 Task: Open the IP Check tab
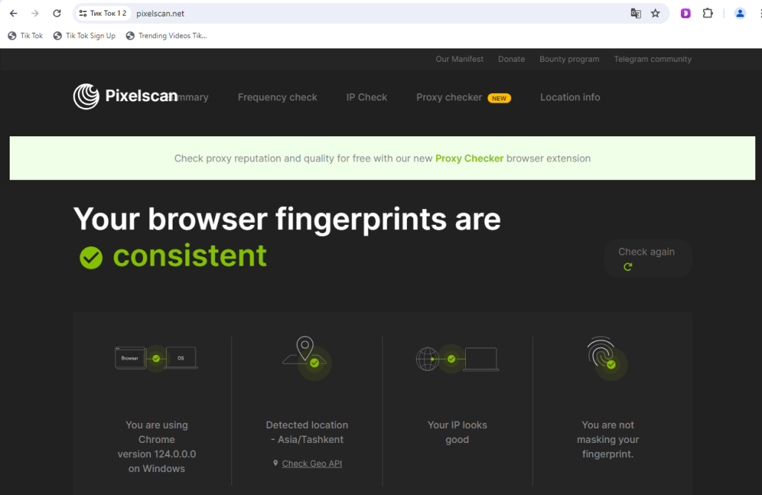[367, 98]
